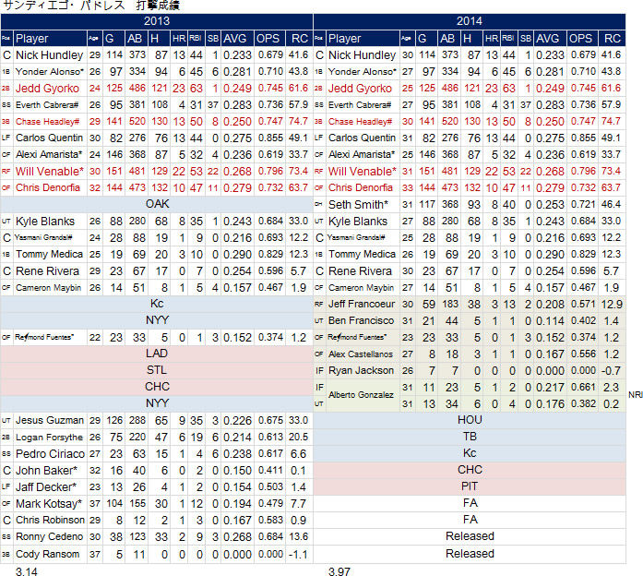The image size is (643, 576).
Task: Click the Seth Smith* player cell
Action: tap(363, 204)
